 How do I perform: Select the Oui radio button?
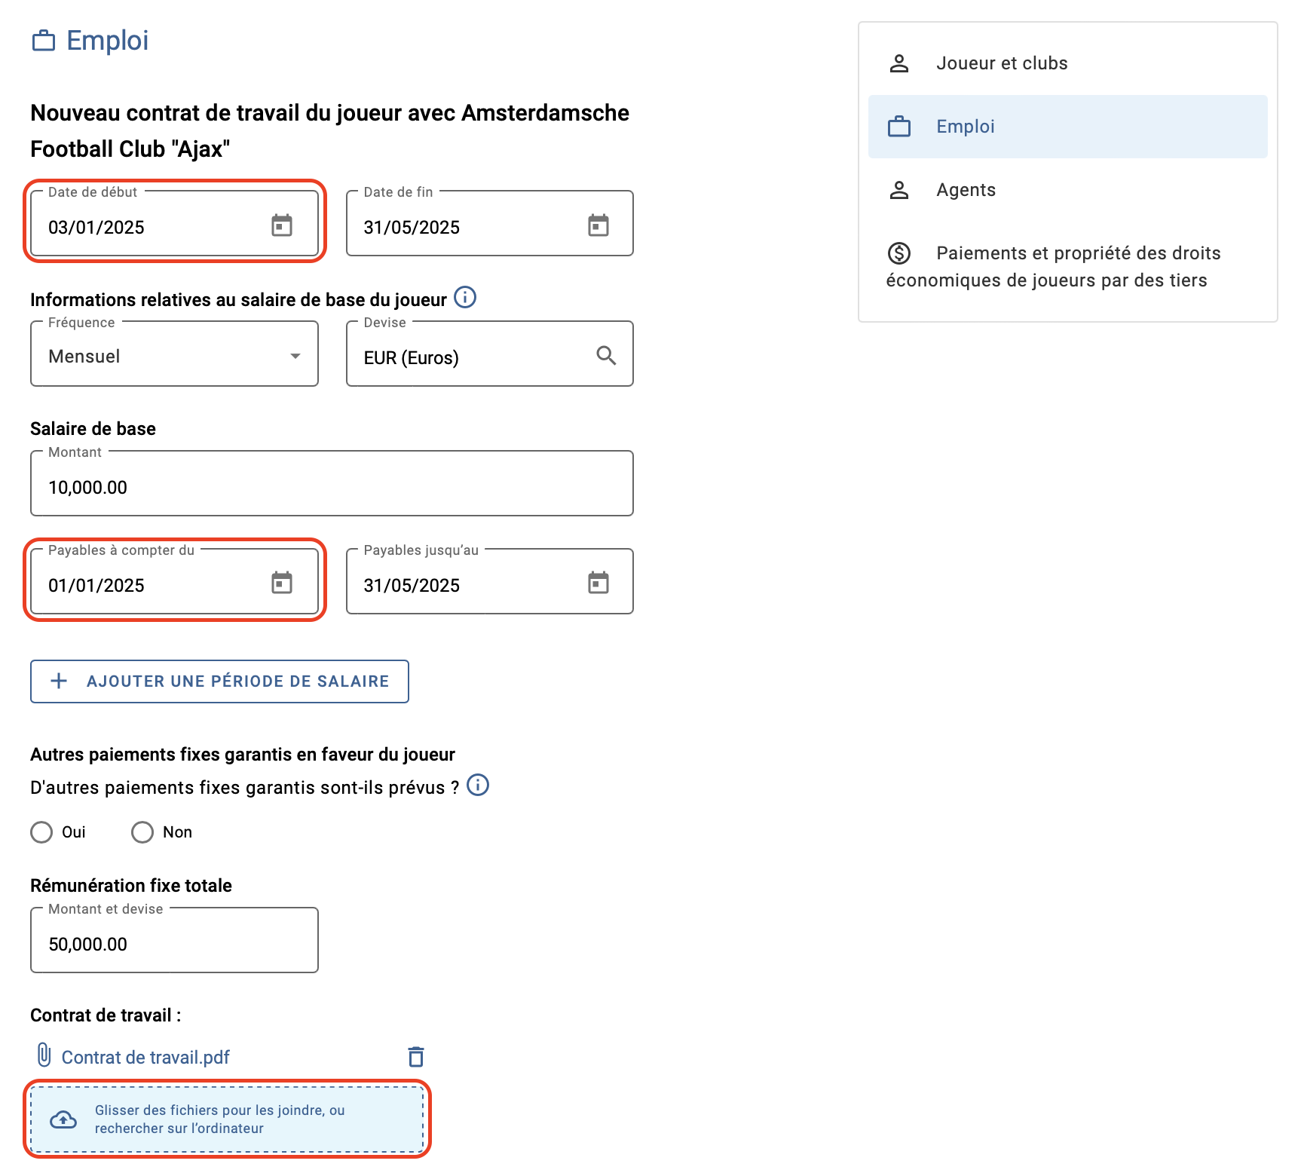click(x=41, y=832)
